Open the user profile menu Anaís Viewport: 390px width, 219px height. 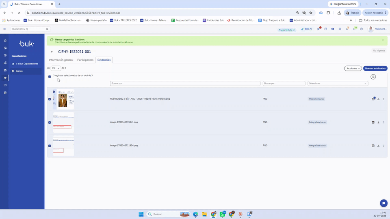click(377, 29)
